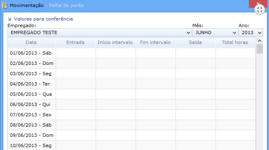Select row 05/06/2013 - Qua
Image resolution: width=269 pixels, height=150 pixels.
(132, 94)
